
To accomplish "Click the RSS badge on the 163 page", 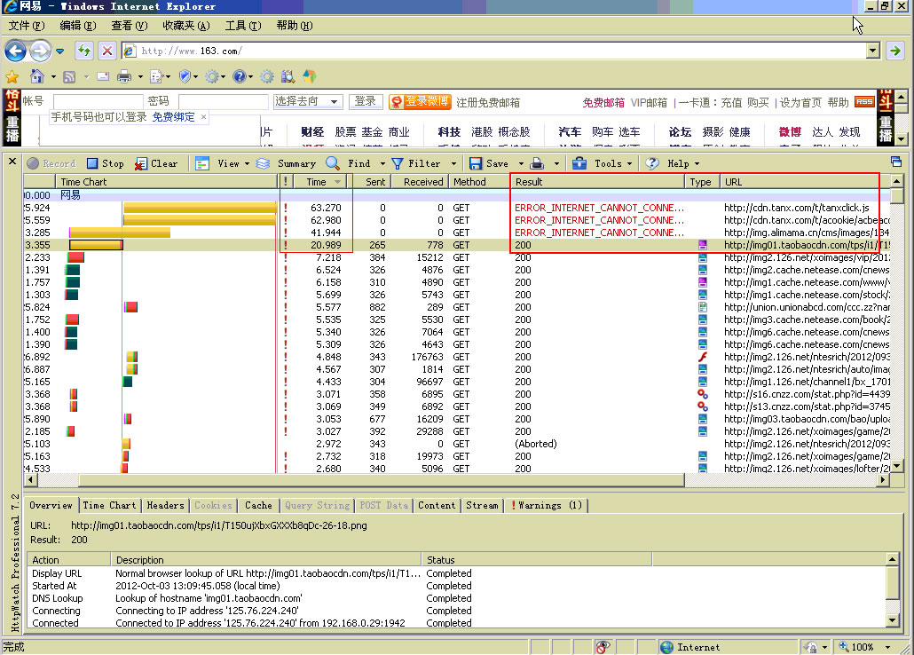I will pos(864,101).
